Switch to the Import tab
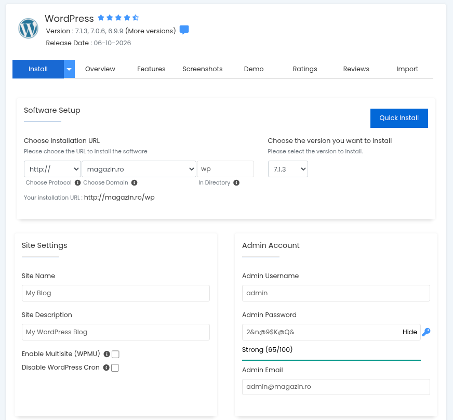Screen dimensions: 453x420 (x=407, y=69)
